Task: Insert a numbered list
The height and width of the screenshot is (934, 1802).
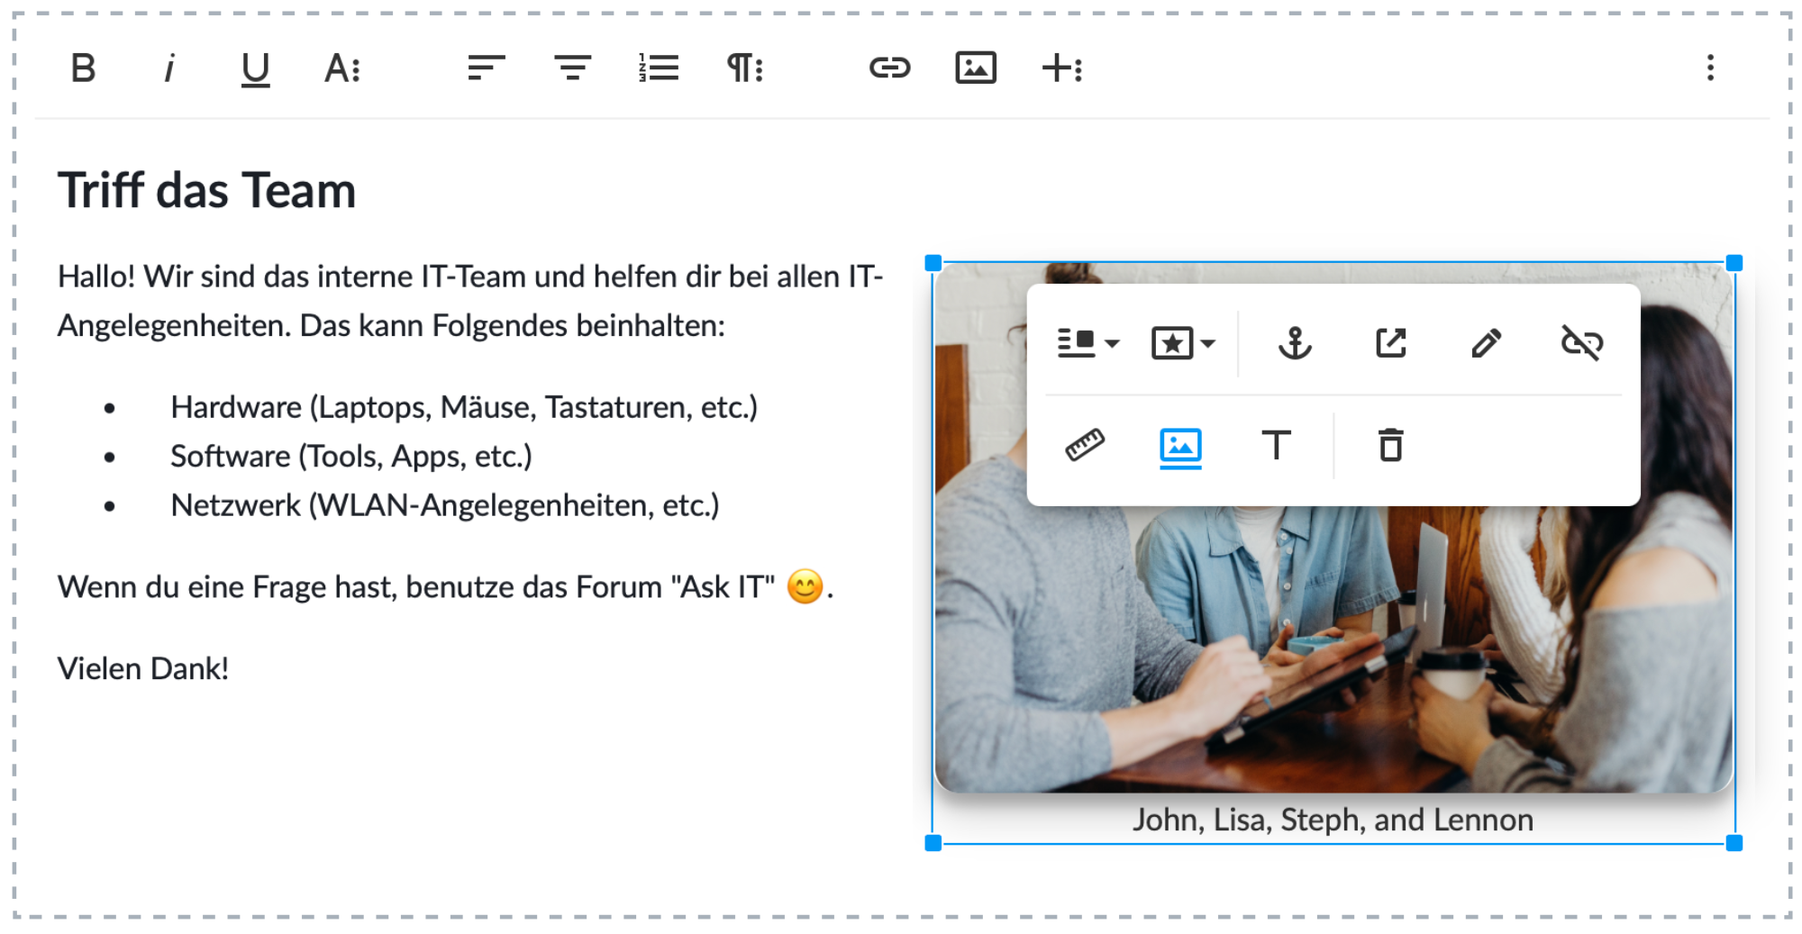Action: point(659,68)
